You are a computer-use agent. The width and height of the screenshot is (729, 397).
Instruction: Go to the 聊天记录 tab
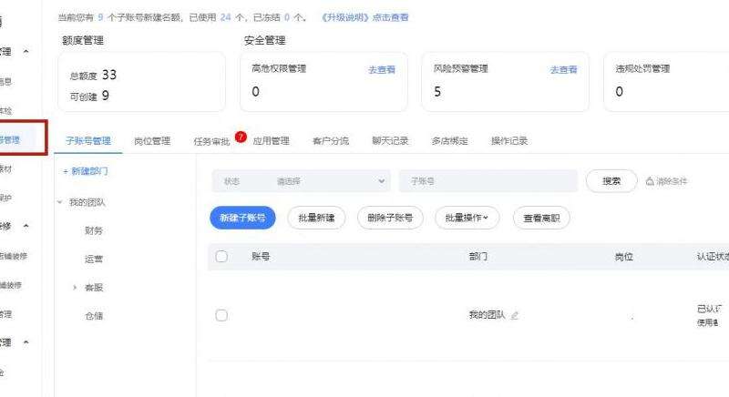point(390,141)
